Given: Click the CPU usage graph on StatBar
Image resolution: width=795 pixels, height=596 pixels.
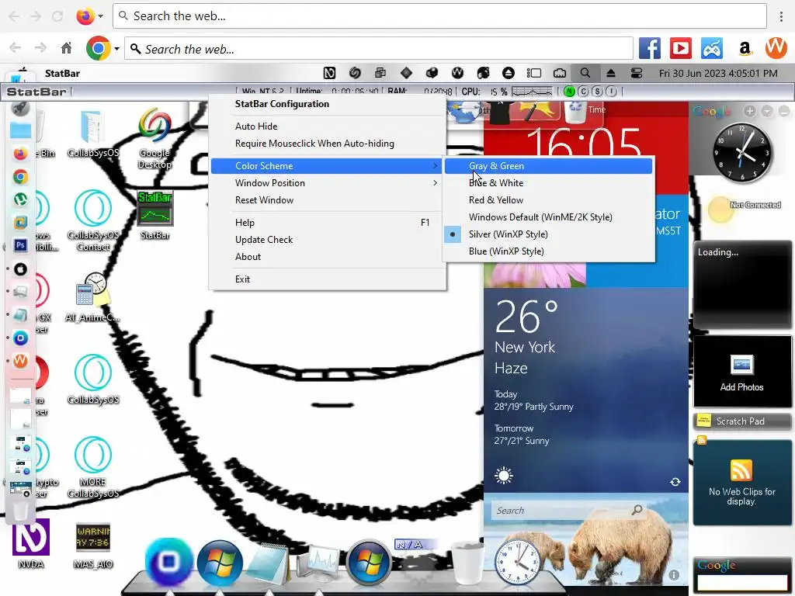Looking at the screenshot, I should [532, 92].
